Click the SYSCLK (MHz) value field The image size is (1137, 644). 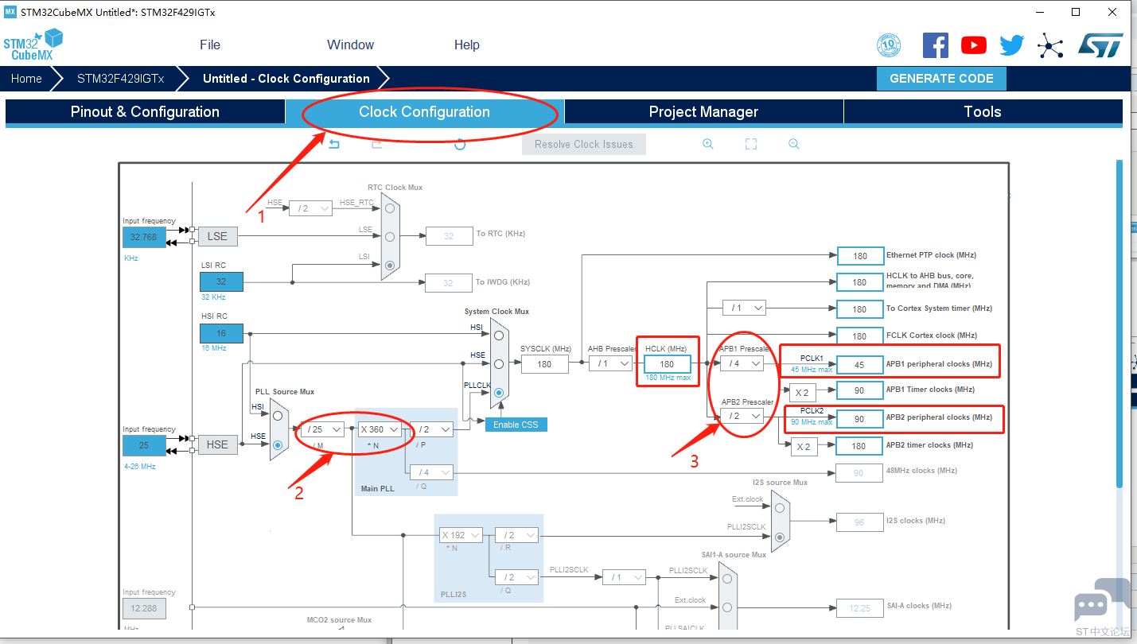point(545,364)
